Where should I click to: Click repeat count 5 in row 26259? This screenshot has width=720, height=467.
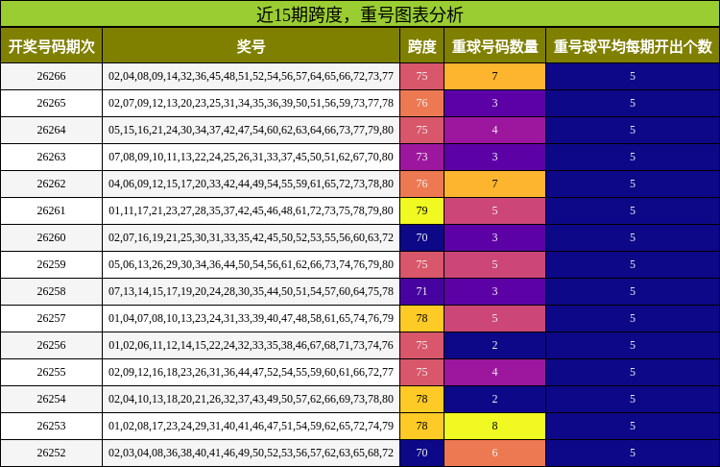(x=494, y=264)
